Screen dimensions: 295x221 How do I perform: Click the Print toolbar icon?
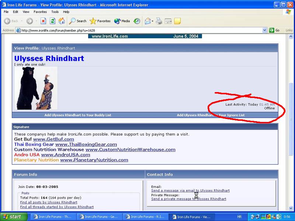click(x=159, y=21)
